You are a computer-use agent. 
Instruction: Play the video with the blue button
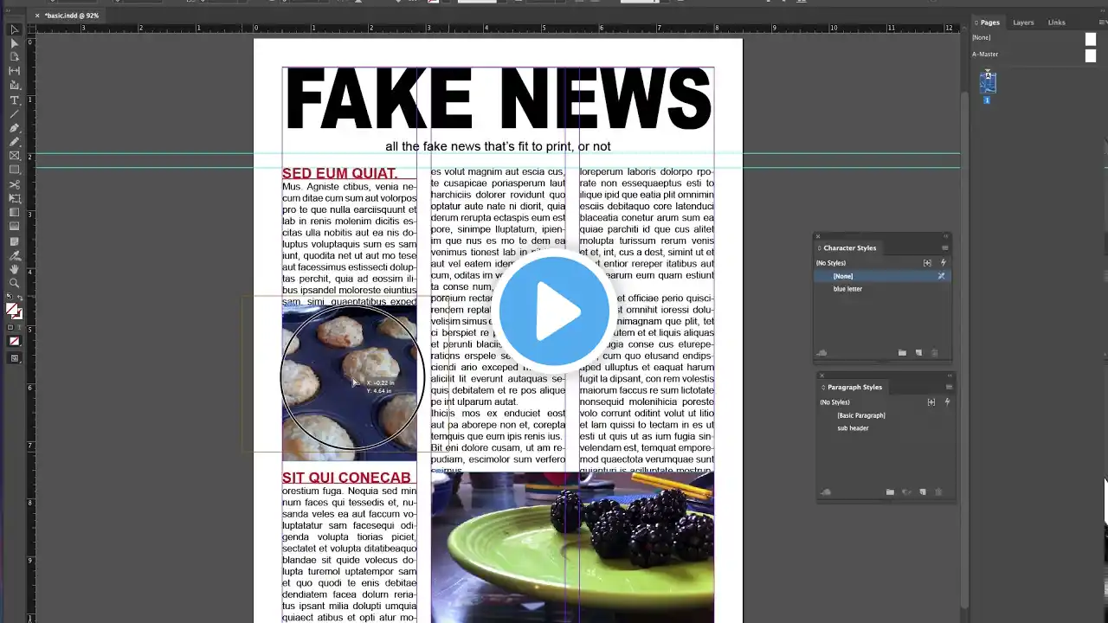554,311
